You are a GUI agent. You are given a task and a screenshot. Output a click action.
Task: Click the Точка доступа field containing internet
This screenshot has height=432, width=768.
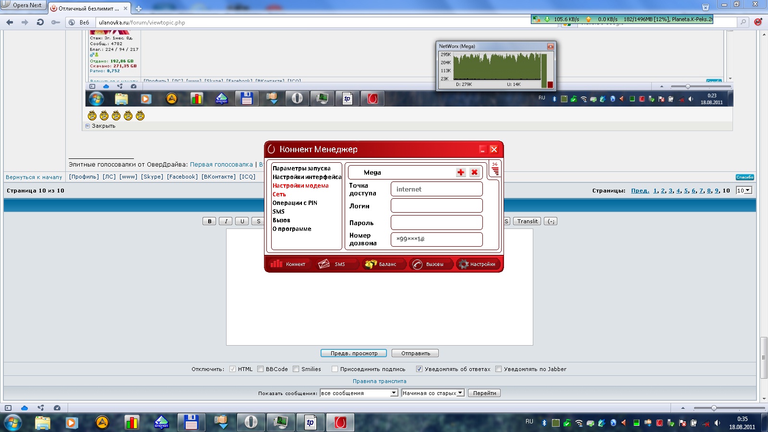click(x=437, y=189)
